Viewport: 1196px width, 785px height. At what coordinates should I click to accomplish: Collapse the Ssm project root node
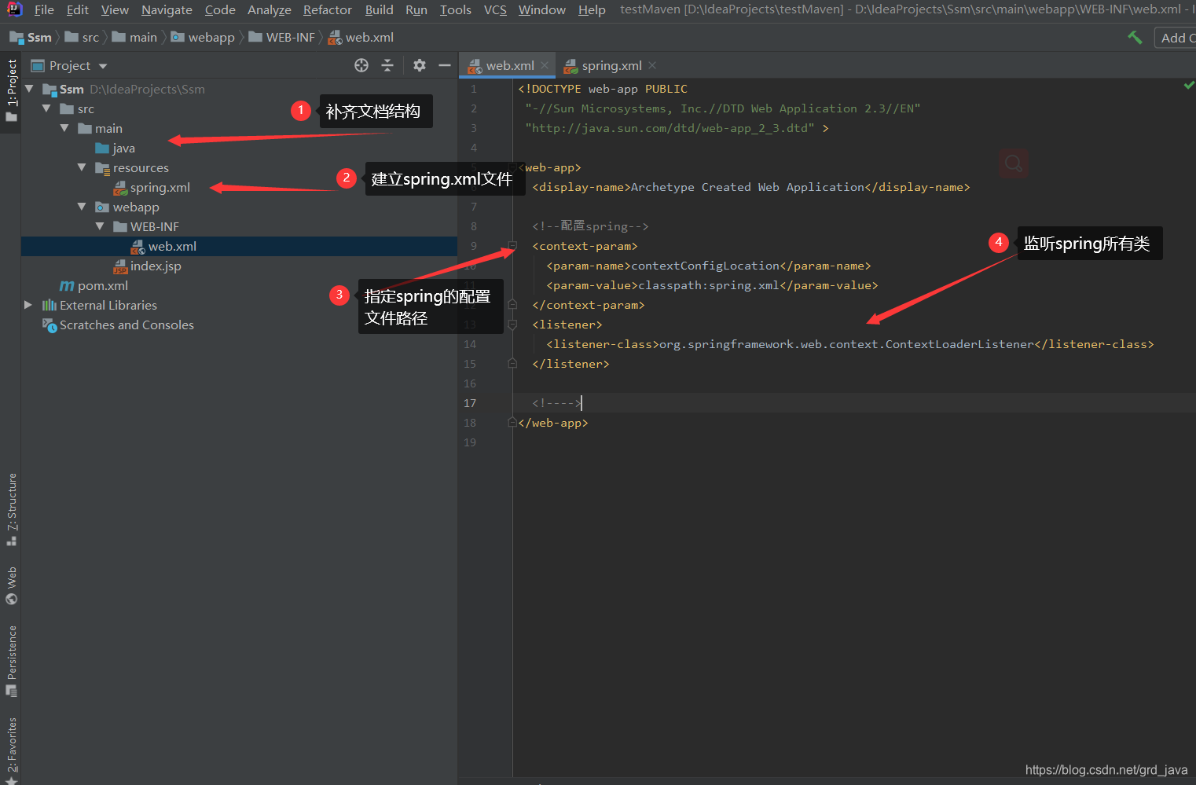coord(29,89)
